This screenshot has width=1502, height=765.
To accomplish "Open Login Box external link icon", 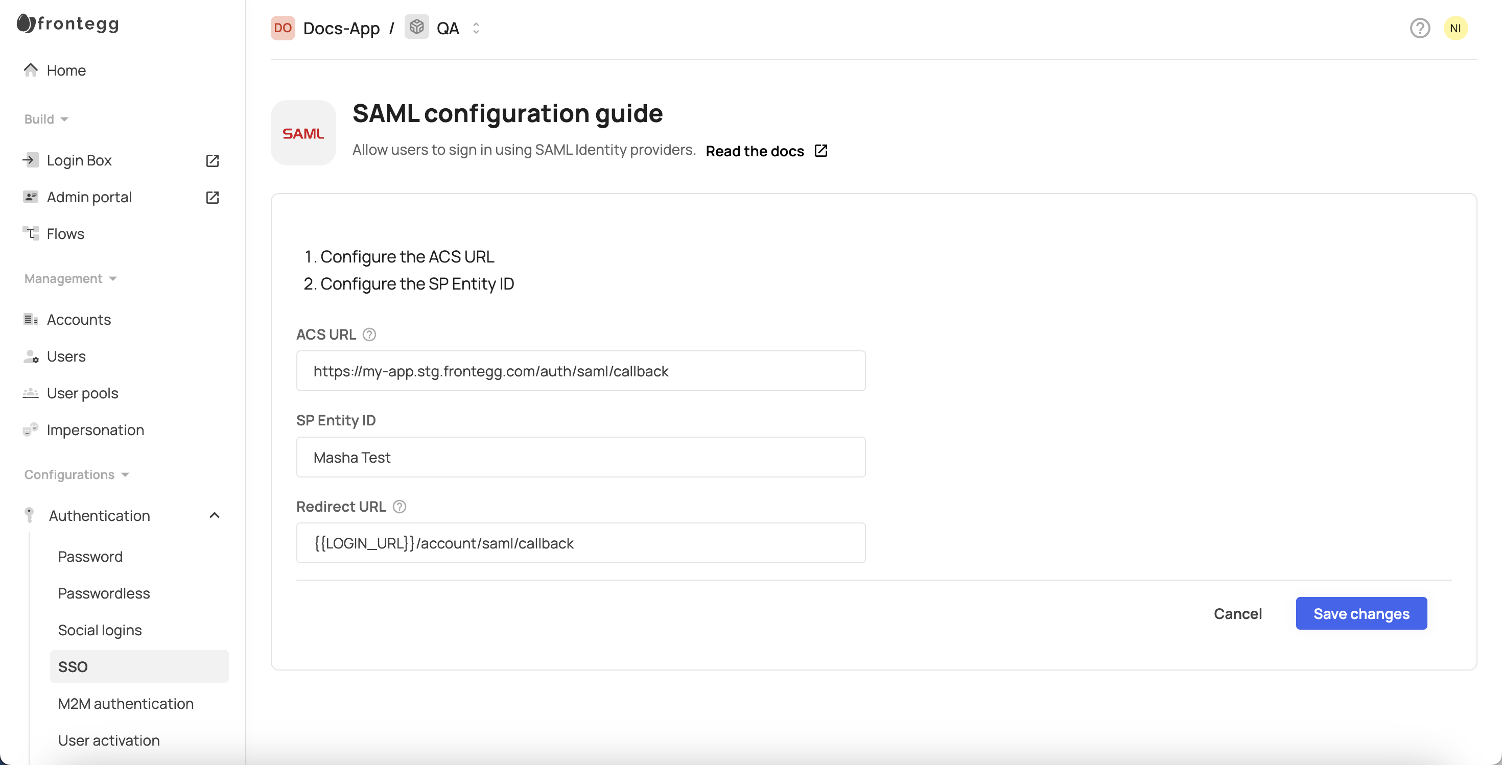I will [x=212, y=160].
